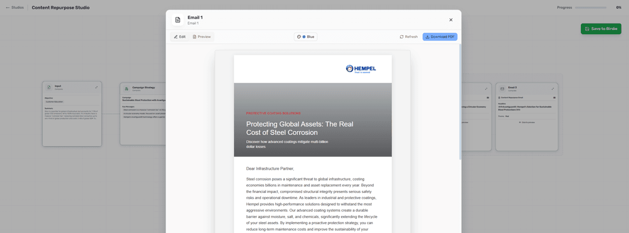The height and width of the screenshot is (233, 629).
Task: Expand the Email 3 card
Action: click(553, 89)
